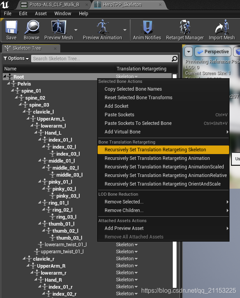Click the Perspective viewport button
This screenshot has height=298, width=240.
pos(212,52)
